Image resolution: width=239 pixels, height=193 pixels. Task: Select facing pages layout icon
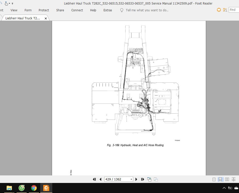tap(227, 179)
